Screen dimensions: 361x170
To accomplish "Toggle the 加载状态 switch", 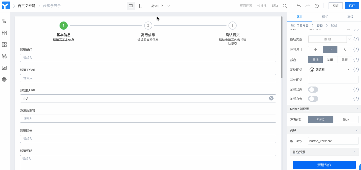I will click(x=313, y=90).
